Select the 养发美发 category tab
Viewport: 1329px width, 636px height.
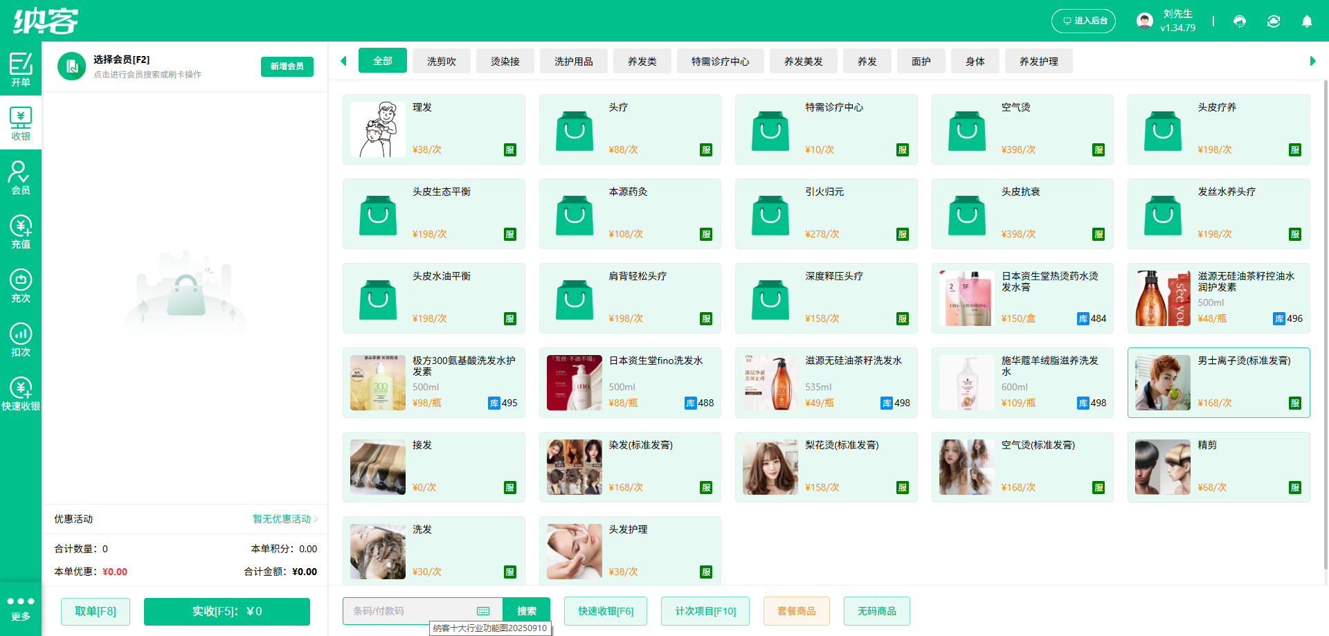[804, 61]
